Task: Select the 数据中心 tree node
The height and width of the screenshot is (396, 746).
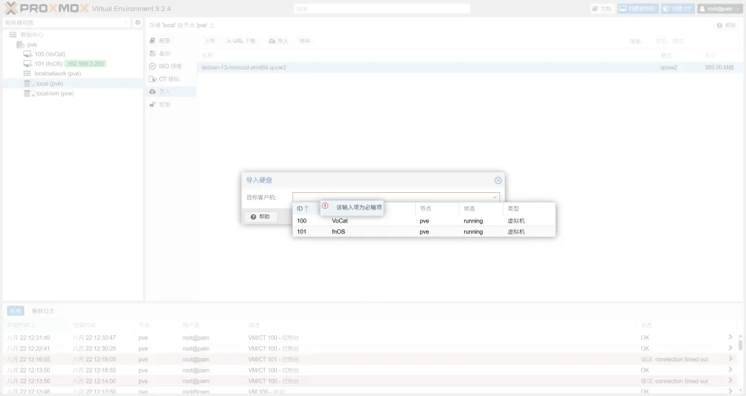Action: click(x=31, y=35)
